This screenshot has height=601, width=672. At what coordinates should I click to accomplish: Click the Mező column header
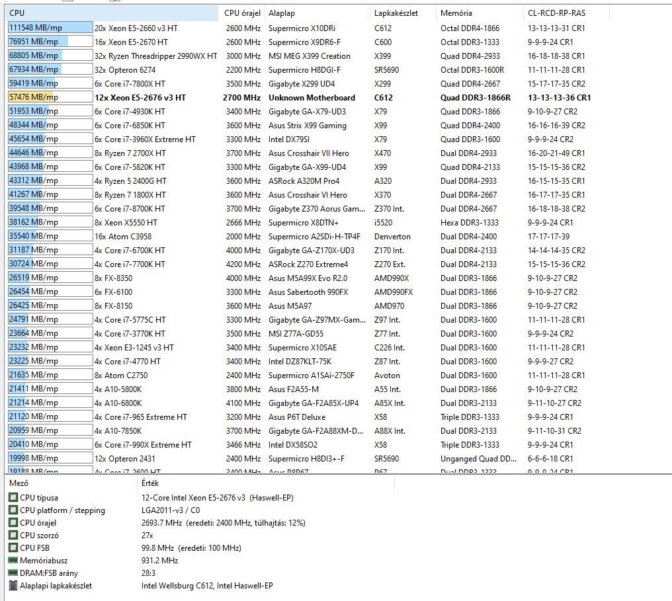(70, 483)
